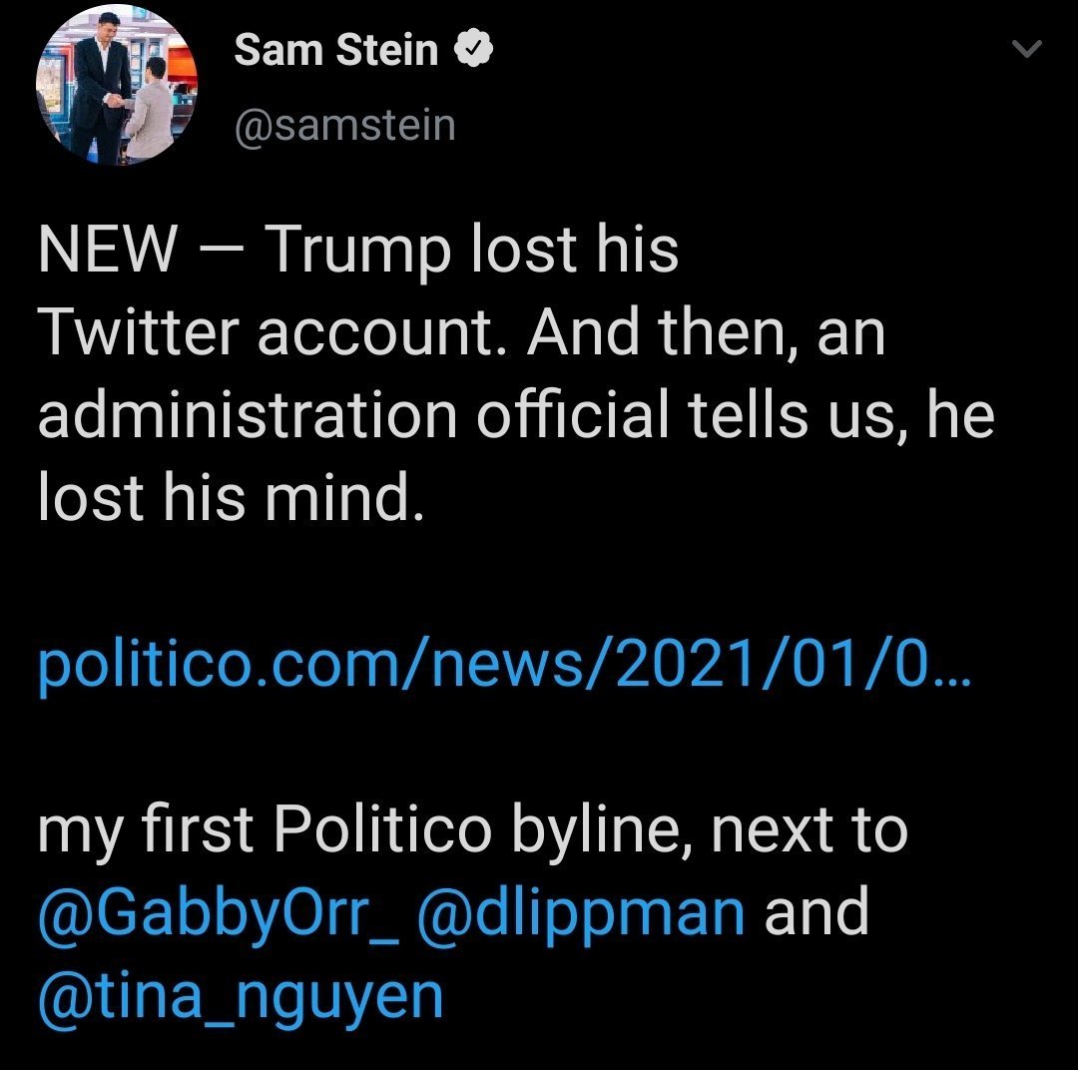1078x1070 pixels.
Task: Click the "NEW — Trump lost his" line
Action: click(358, 250)
